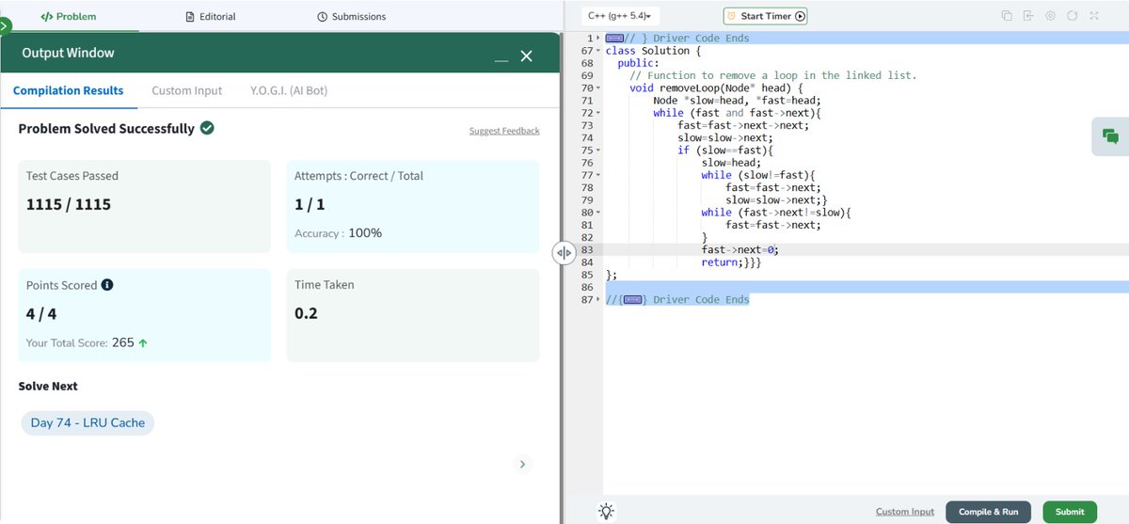The image size is (1129, 524).
Task: Expand folded driver code at line 87
Action: pos(600,299)
